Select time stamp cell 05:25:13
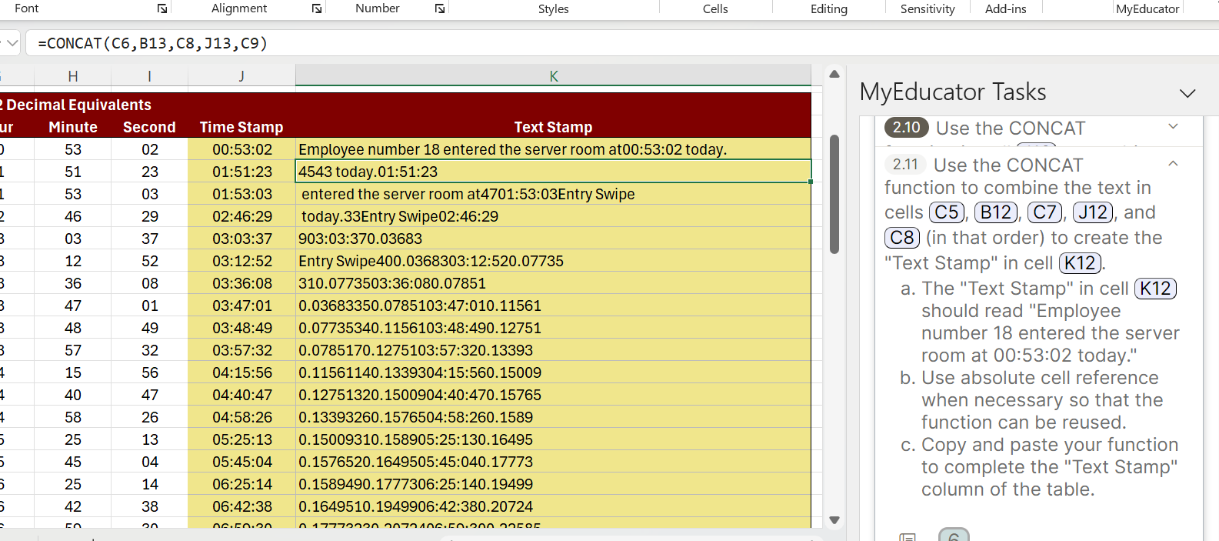This screenshot has width=1219, height=541. pyautogui.click(x=241, y=439)
